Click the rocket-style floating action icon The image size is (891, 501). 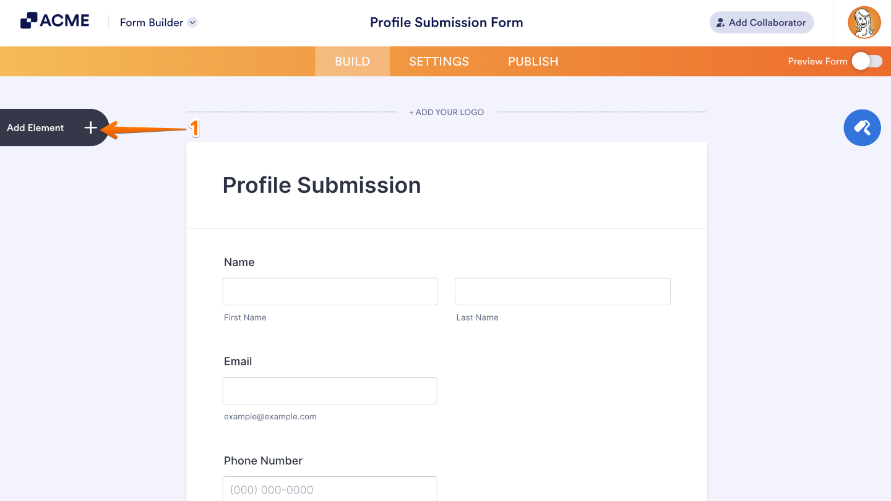point(862,127)
